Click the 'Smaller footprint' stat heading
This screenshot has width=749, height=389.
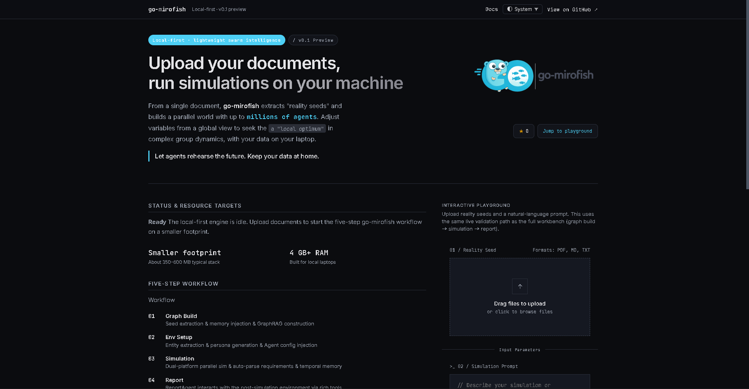click(x=185, y=253)
